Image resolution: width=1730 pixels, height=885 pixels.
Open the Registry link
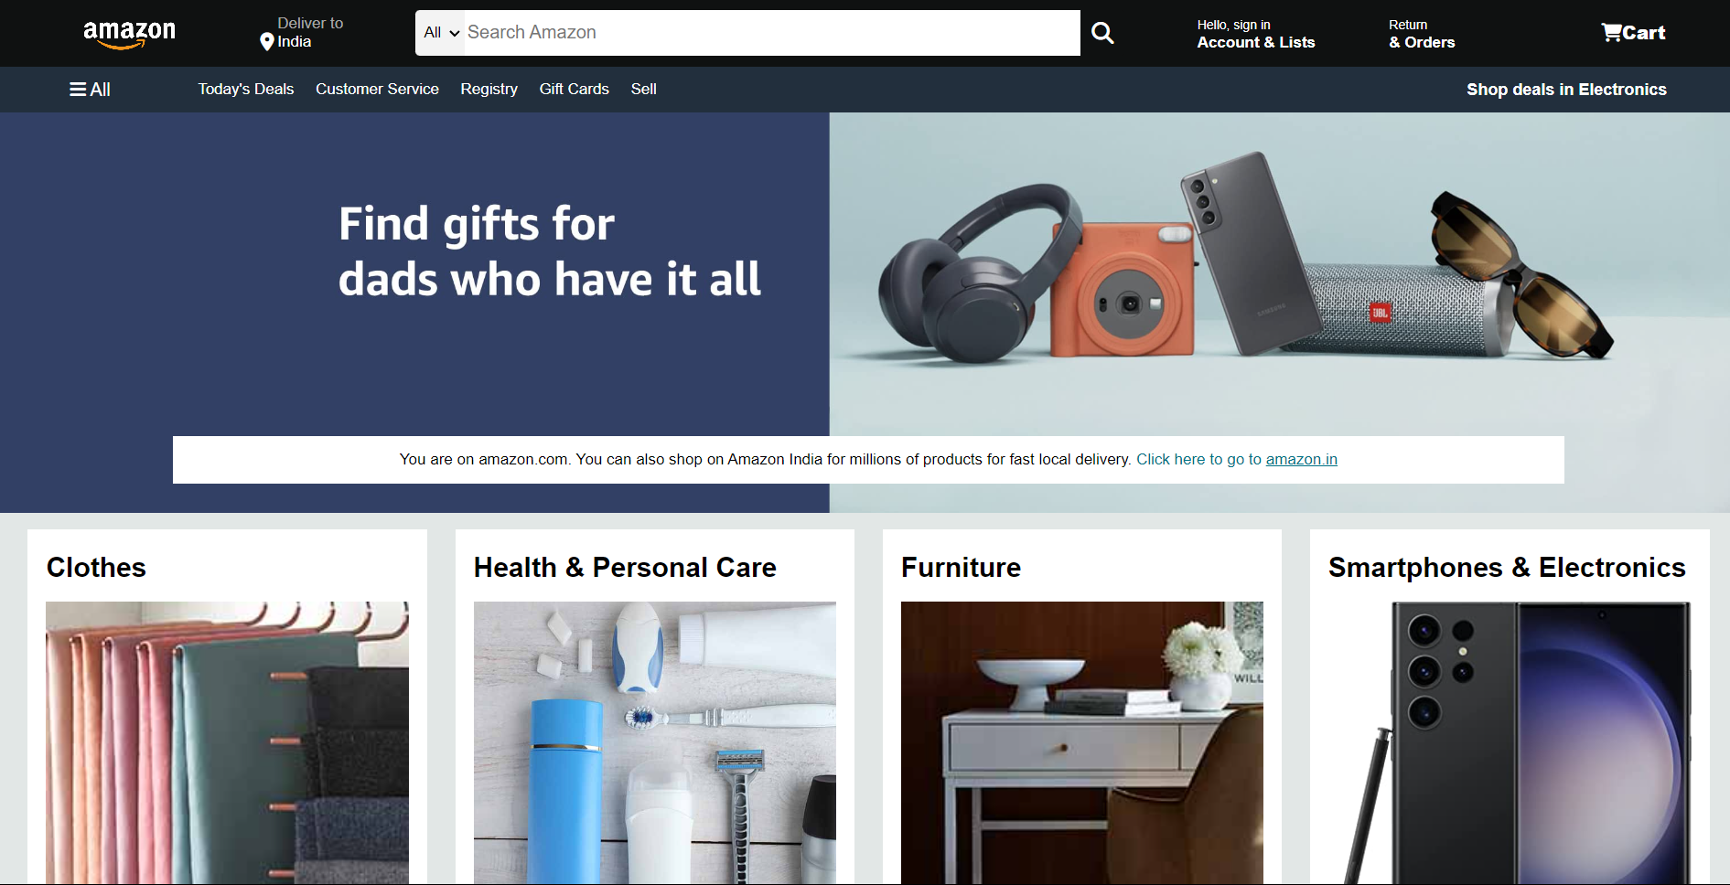coord(489,89)
